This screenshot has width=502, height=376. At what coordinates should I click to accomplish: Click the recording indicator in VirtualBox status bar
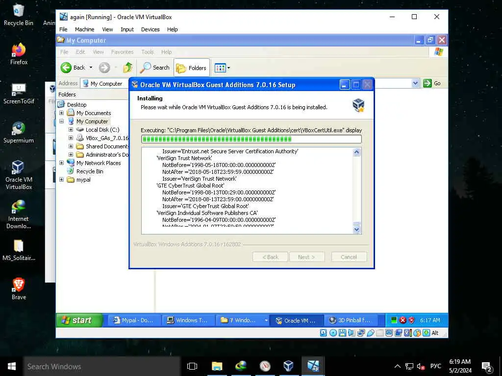point(398,333)
